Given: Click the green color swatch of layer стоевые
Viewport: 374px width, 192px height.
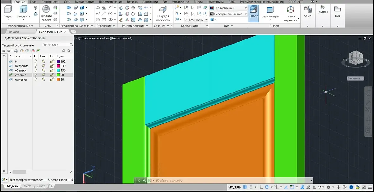Looking at the screenshot, I should (x=58, y=75).
